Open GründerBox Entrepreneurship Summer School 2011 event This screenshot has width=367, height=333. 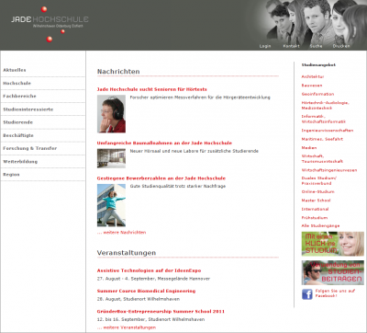tap(161, 311)
